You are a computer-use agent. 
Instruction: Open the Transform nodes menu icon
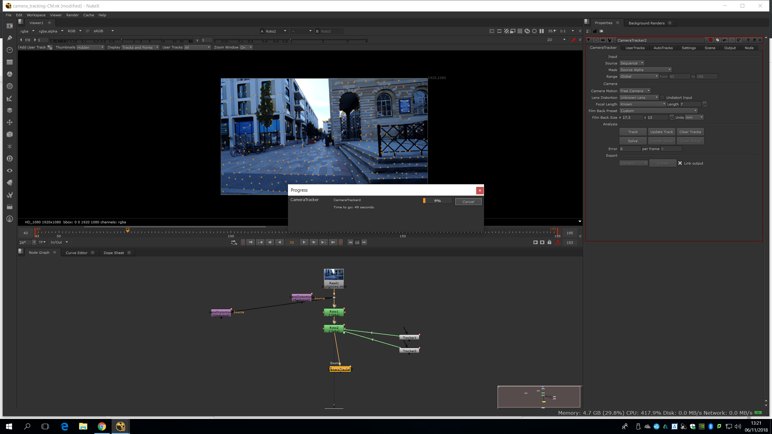coord(10,122)
